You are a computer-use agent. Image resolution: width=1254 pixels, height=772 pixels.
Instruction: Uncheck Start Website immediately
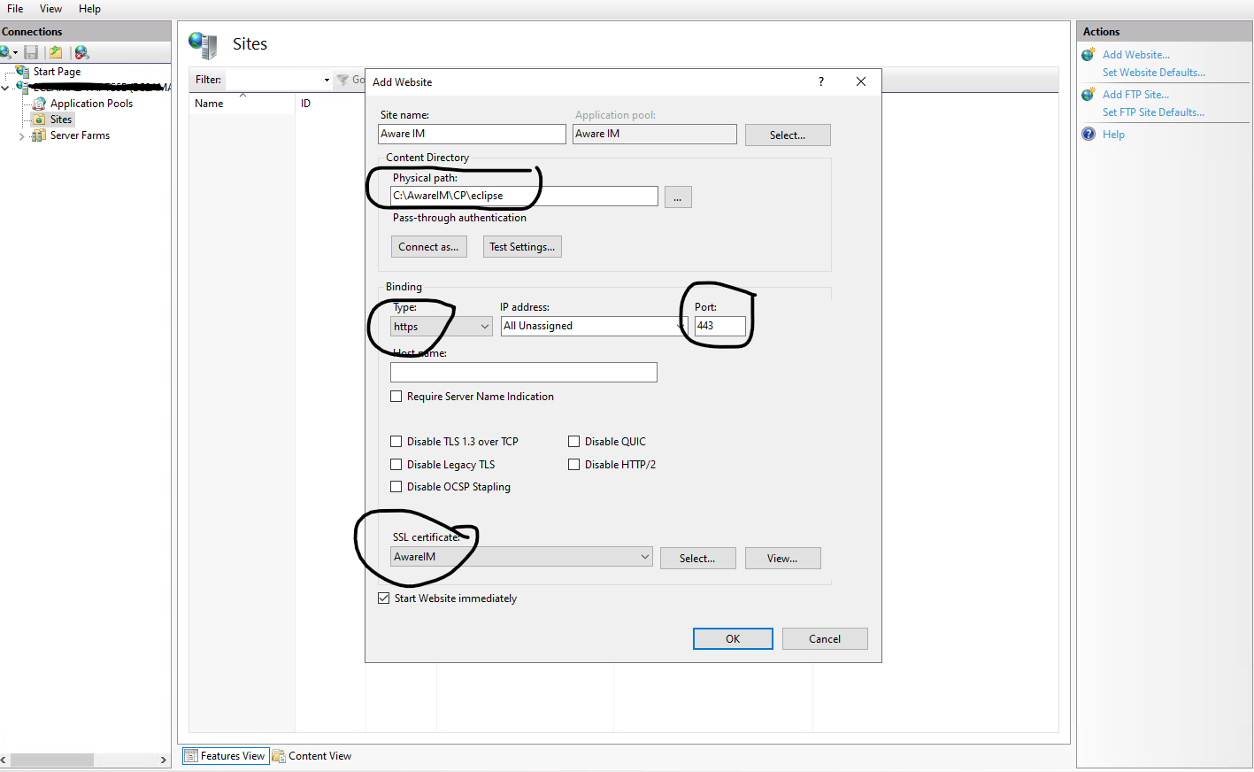coord(384,598)
